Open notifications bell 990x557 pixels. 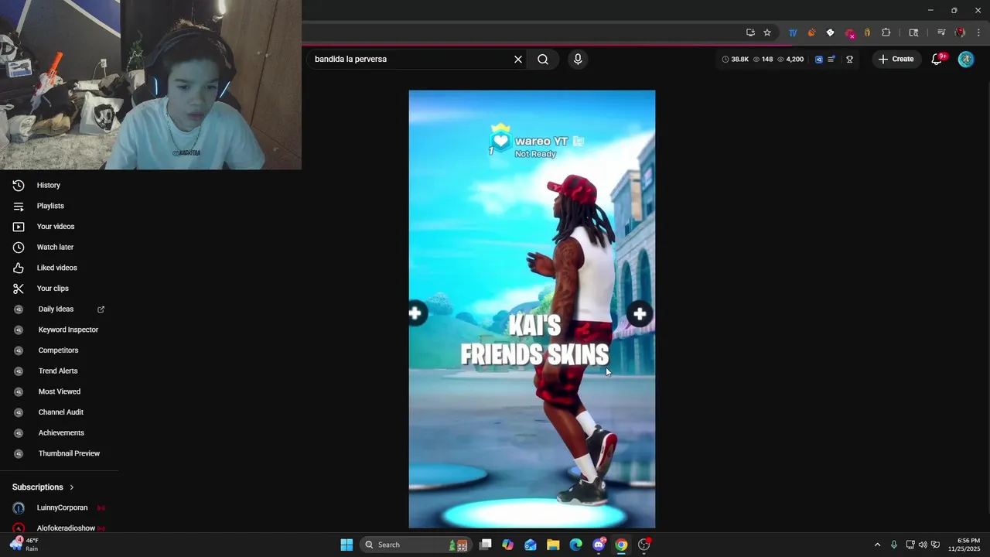pos(937,60)
